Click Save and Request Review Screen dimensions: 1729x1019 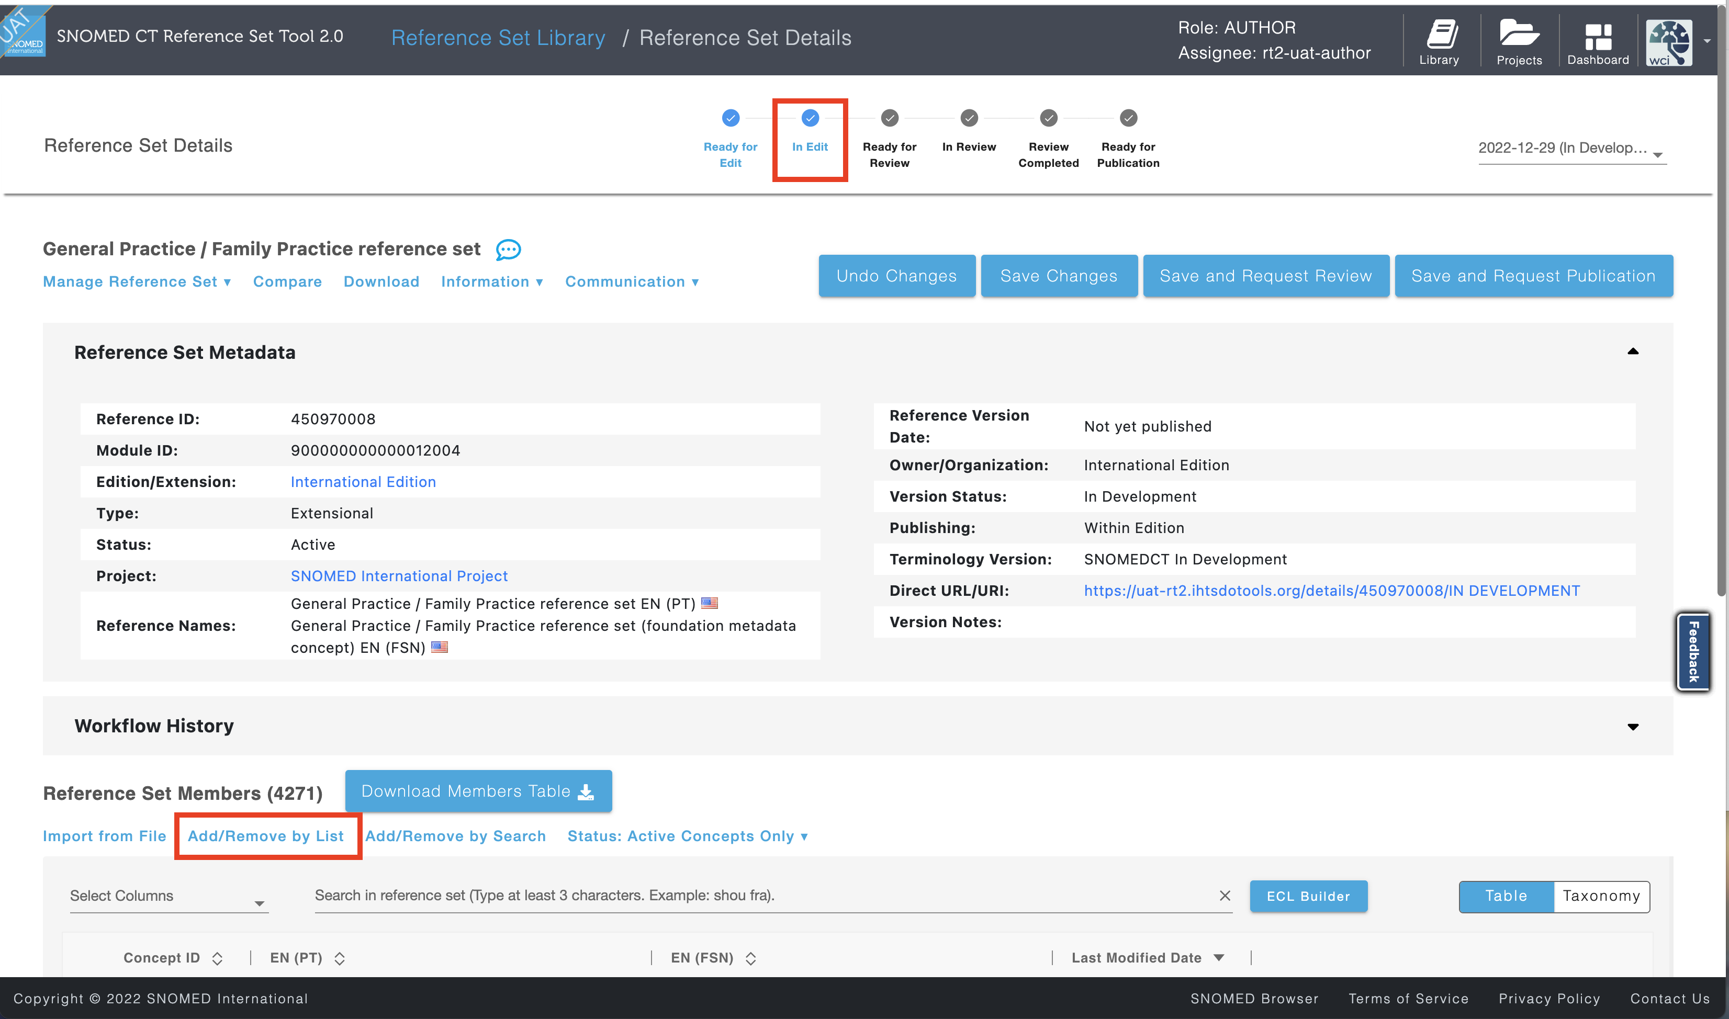tap(1265, 275)
